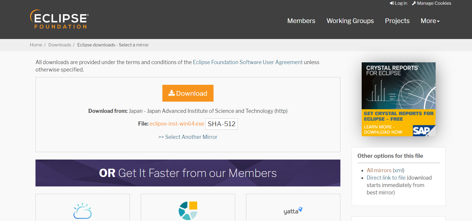
Task: Go to the Home breadcrumb
Action: click(36, 45)
